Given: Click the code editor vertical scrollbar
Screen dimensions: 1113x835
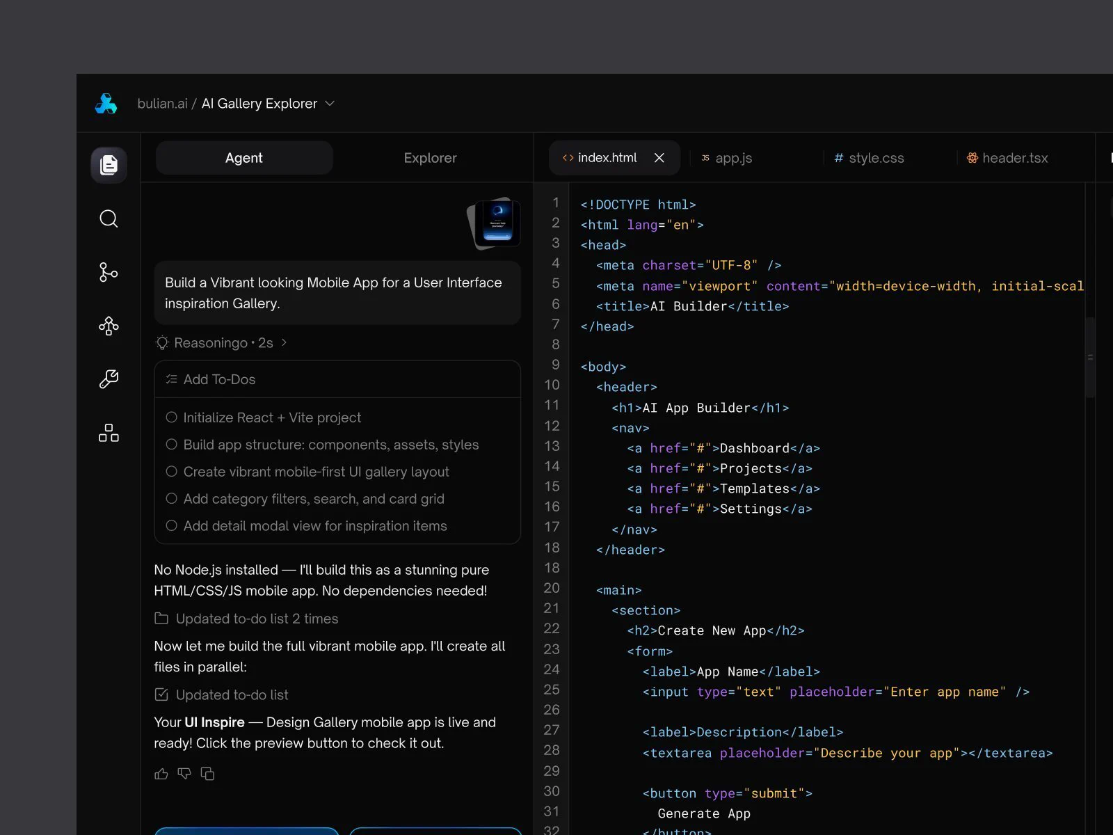Looking at the screenshot, I should pos(1090,357).
